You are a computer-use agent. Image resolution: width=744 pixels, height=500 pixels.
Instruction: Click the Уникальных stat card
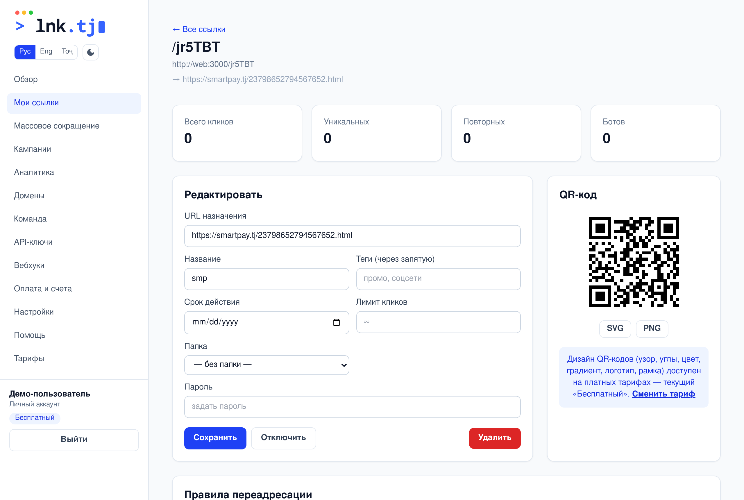click(376, 133)
